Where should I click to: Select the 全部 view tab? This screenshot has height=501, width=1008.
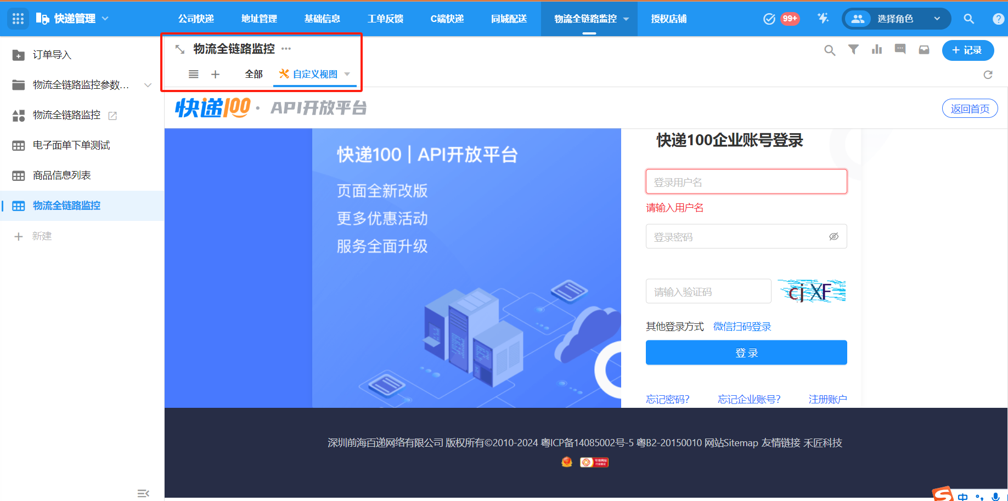pyautogui.click(x=254, y=74)
